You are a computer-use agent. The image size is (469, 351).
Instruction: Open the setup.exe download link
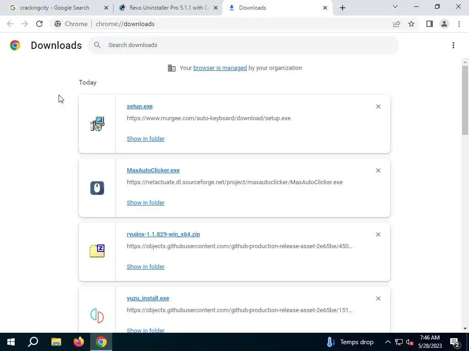[140, 106]
